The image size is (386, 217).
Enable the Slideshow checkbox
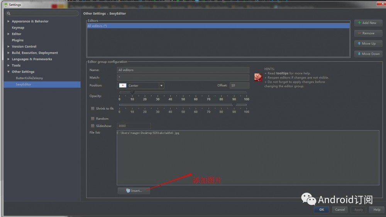93,126
